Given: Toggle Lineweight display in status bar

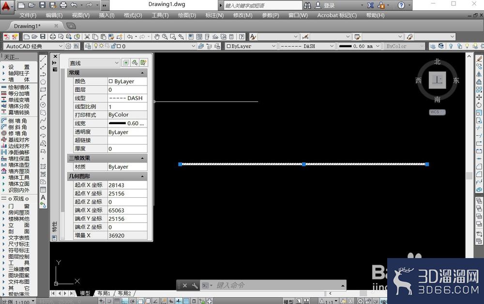Looking at the screenshot, I should [x=179, y=301].
